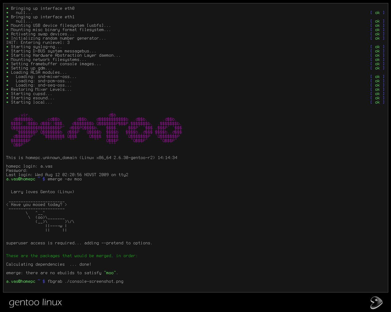
Task: Click 'Loading ALSA modules' line
Action: click(x=37, y=73)
